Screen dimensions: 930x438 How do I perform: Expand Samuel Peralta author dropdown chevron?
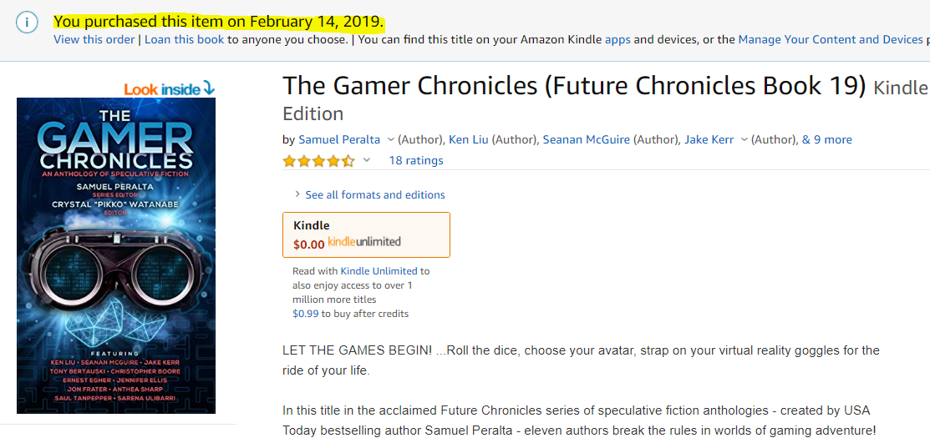[x=390, y=139]
